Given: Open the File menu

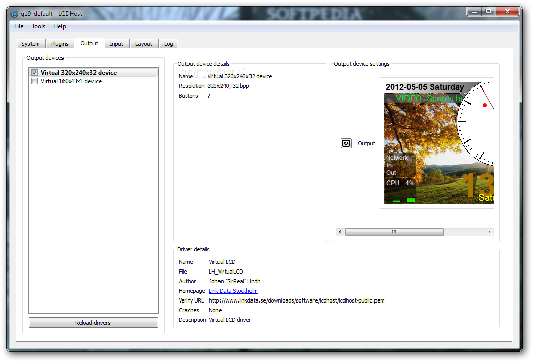Looking at the screenshot, I should (19, 26).
